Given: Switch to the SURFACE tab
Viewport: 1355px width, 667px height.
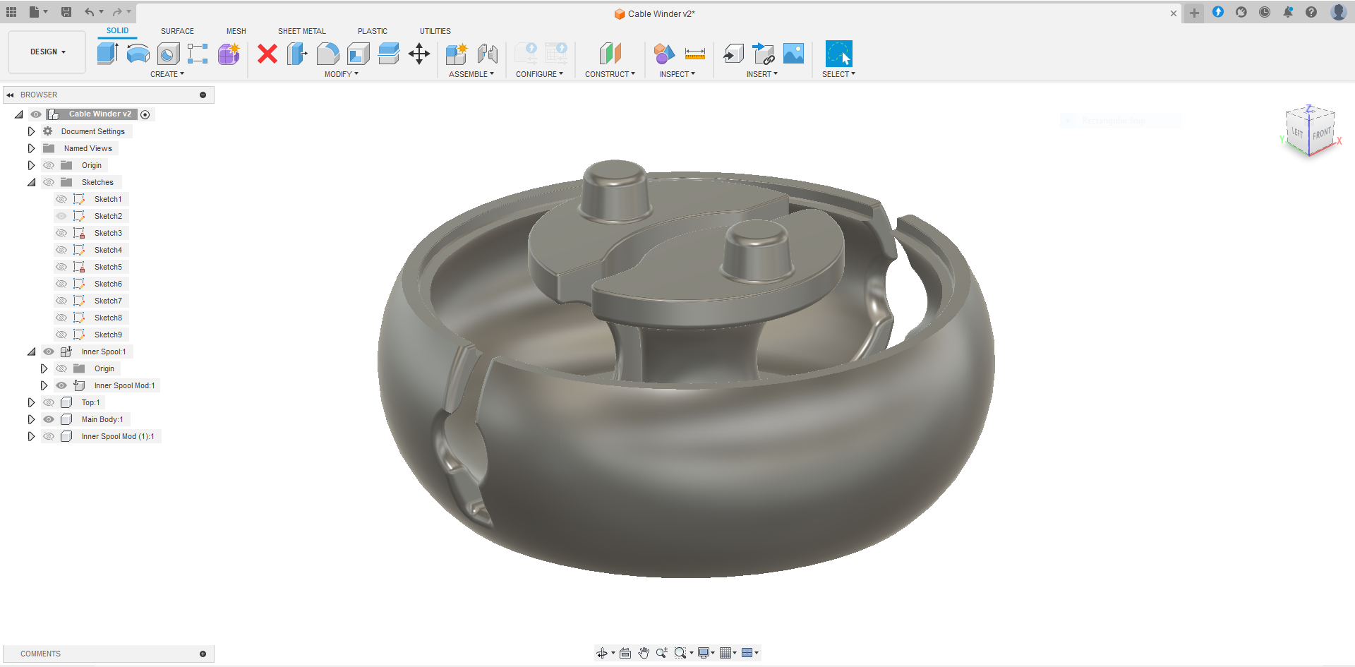Looking at the screenshot, I should click(177, 31).
